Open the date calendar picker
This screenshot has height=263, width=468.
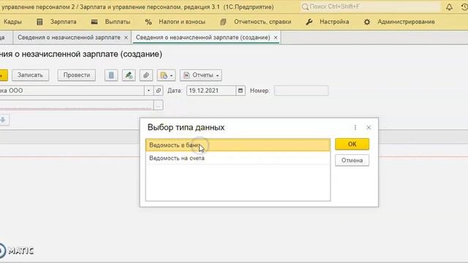[x=241, y=91]
